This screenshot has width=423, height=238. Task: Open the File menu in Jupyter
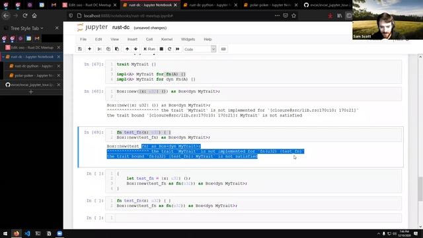coord(83,40)
